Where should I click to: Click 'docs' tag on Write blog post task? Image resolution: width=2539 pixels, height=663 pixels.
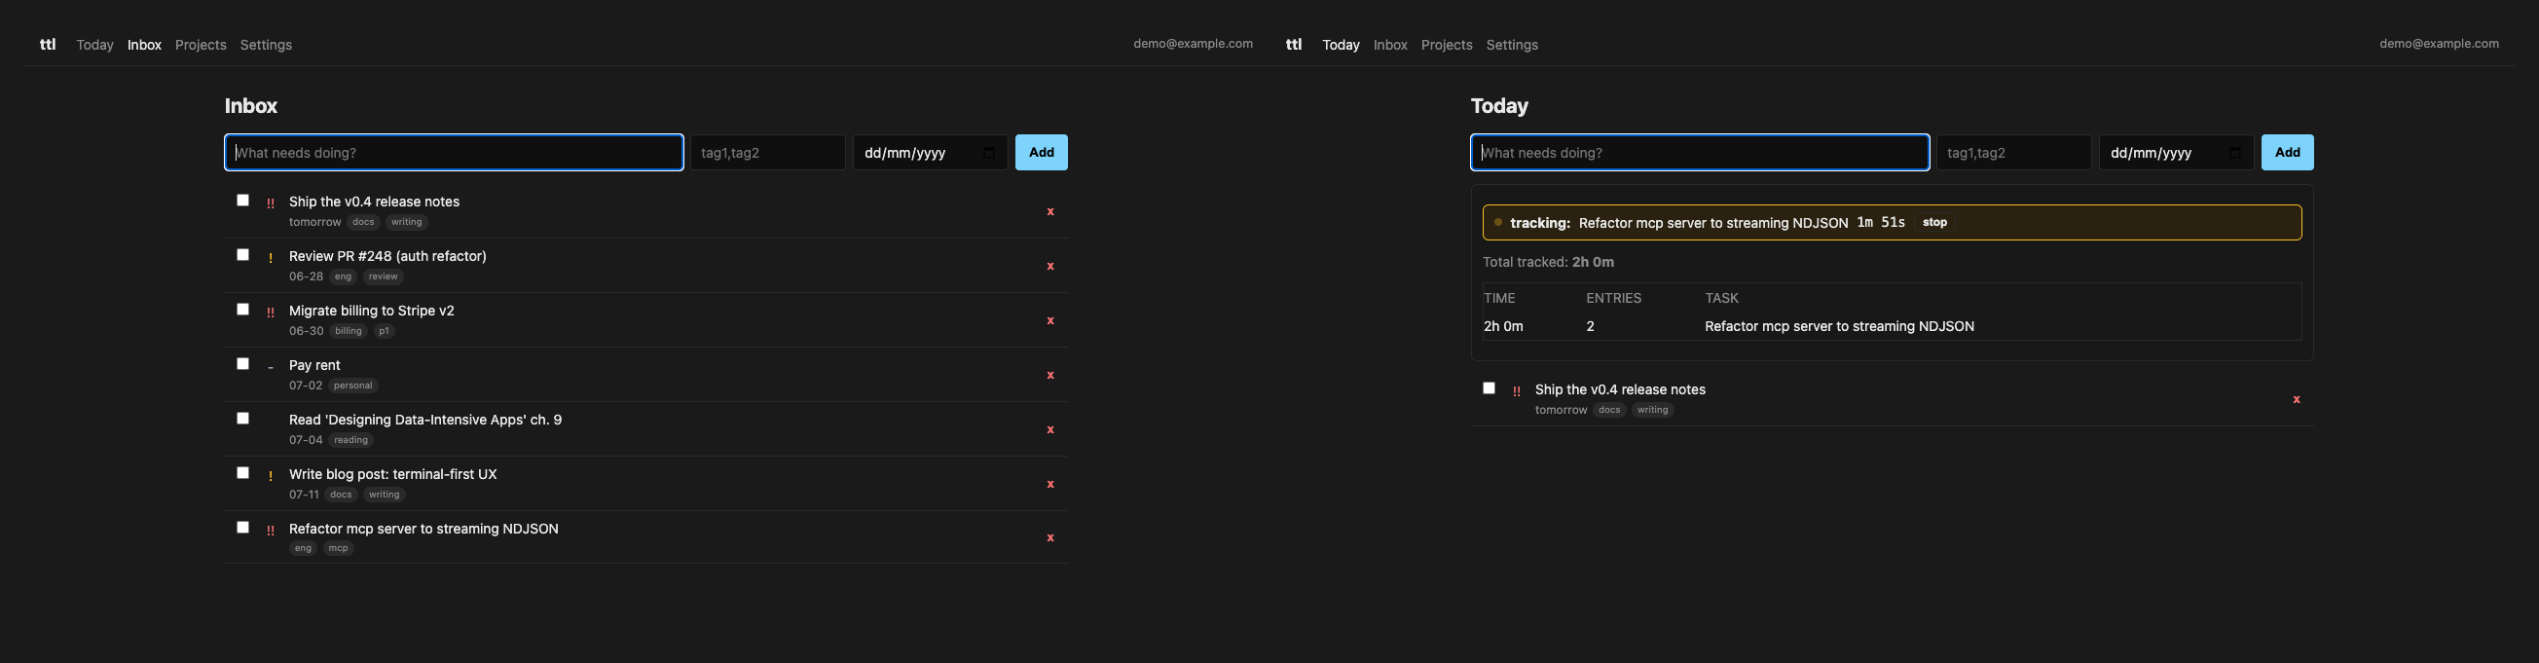point(341,495)
